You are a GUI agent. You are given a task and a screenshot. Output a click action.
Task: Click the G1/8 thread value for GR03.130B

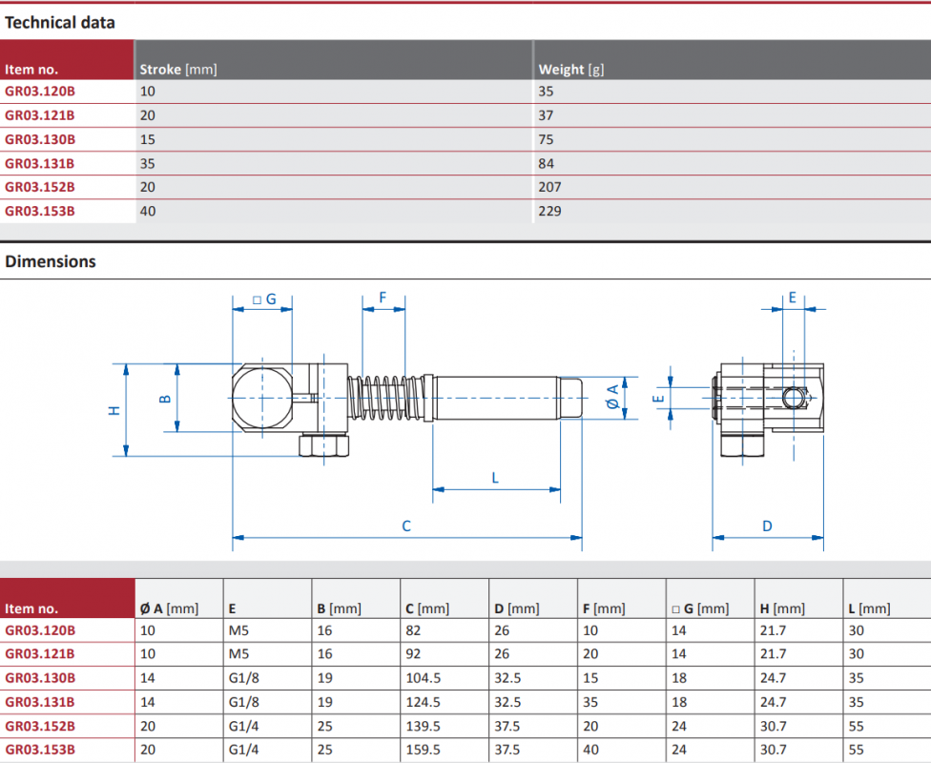point(244,678)
